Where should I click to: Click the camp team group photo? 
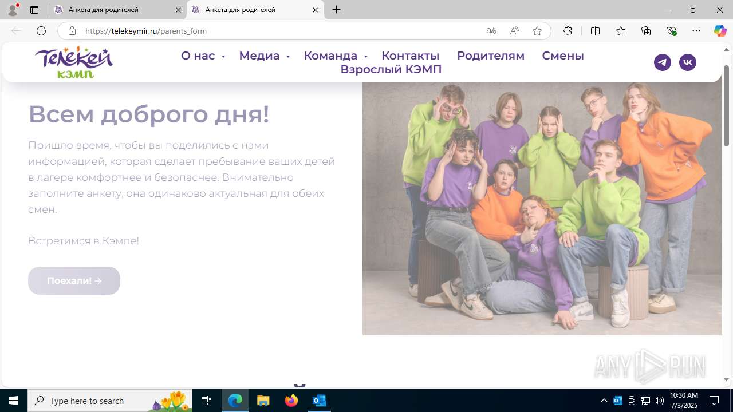[x=542, y=209]
